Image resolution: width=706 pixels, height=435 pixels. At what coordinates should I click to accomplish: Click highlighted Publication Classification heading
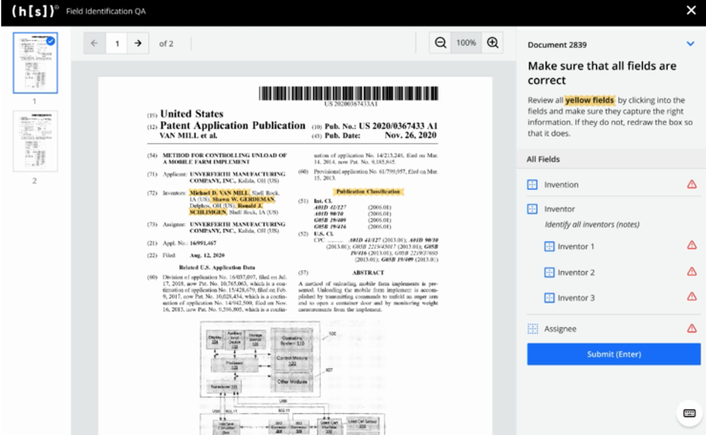pyautogui.click(x=368, y=192)
